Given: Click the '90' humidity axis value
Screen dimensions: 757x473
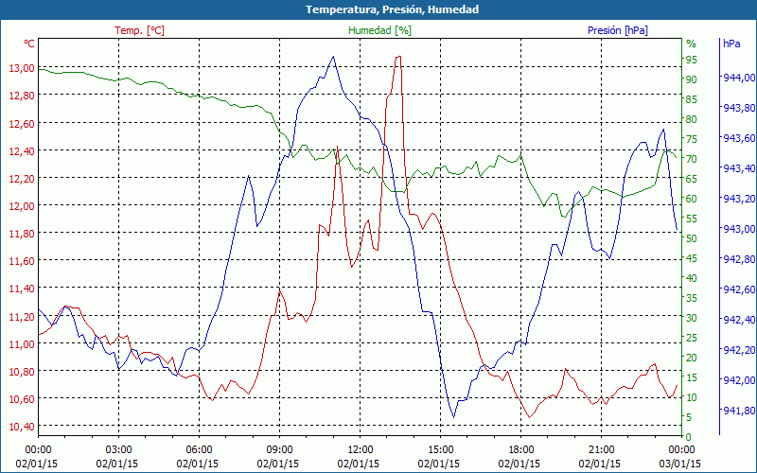Looking at the screenshot, I should [692, 79].
